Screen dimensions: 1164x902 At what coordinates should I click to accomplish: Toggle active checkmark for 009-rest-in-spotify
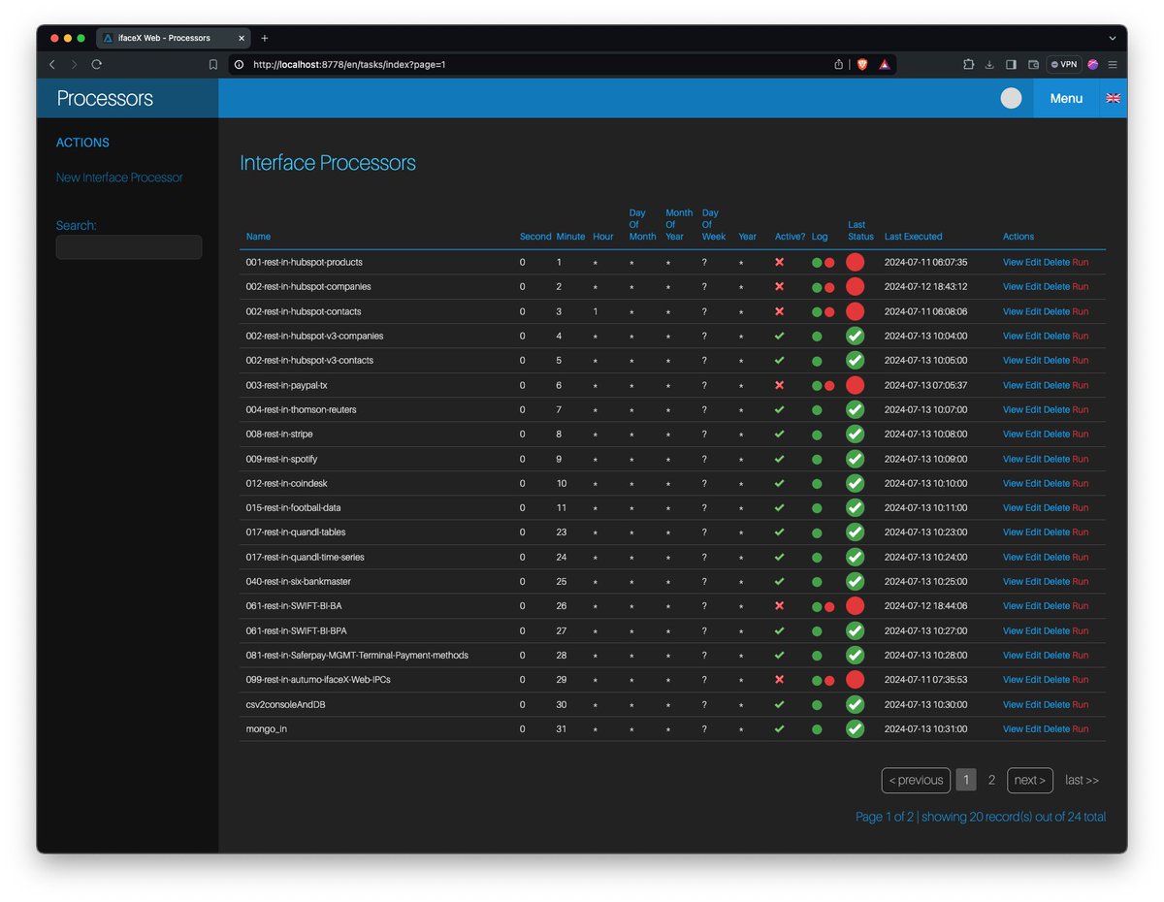tap(779, 459)
